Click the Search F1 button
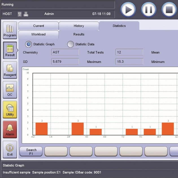The image size is (178, 178). pos(31,151)
